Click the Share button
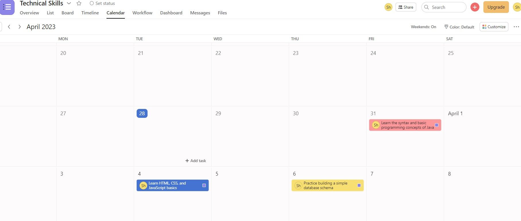Screen dimensions: 521x221 pos(406,7)
